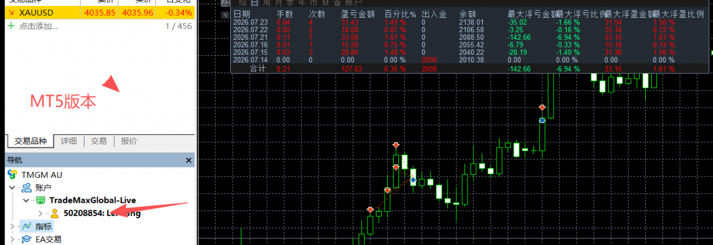
Task: Select the 备 tab in stats panel
Action: [337, 3]
